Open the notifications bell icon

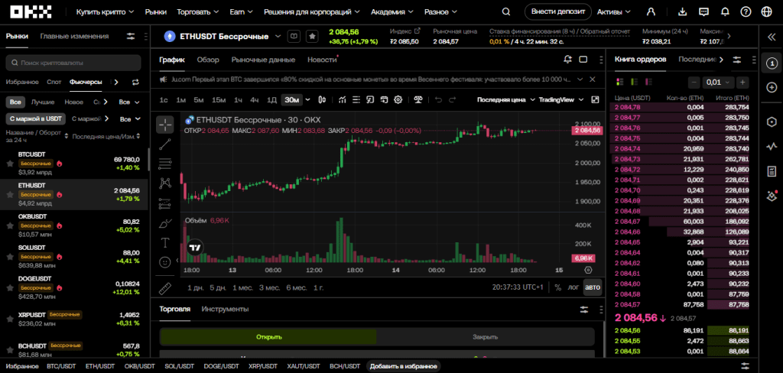(x=725, y=11)
